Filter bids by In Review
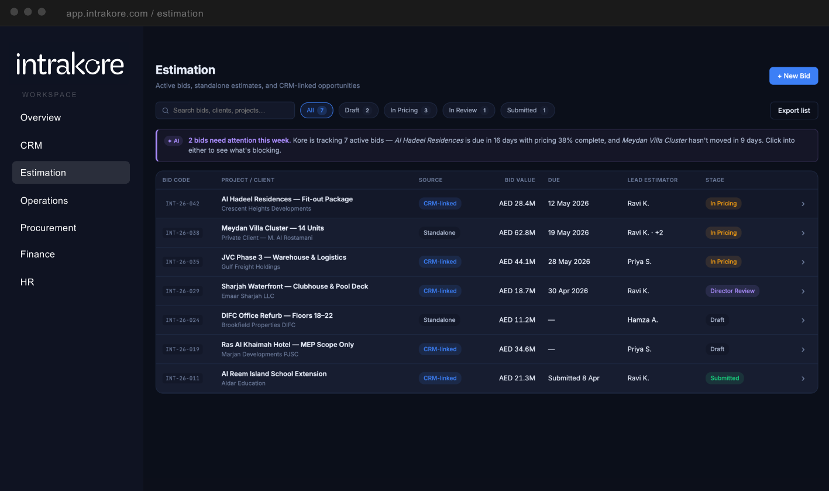Image resolution: width=829 pixels, height=491 pixels. pos(469,111)
